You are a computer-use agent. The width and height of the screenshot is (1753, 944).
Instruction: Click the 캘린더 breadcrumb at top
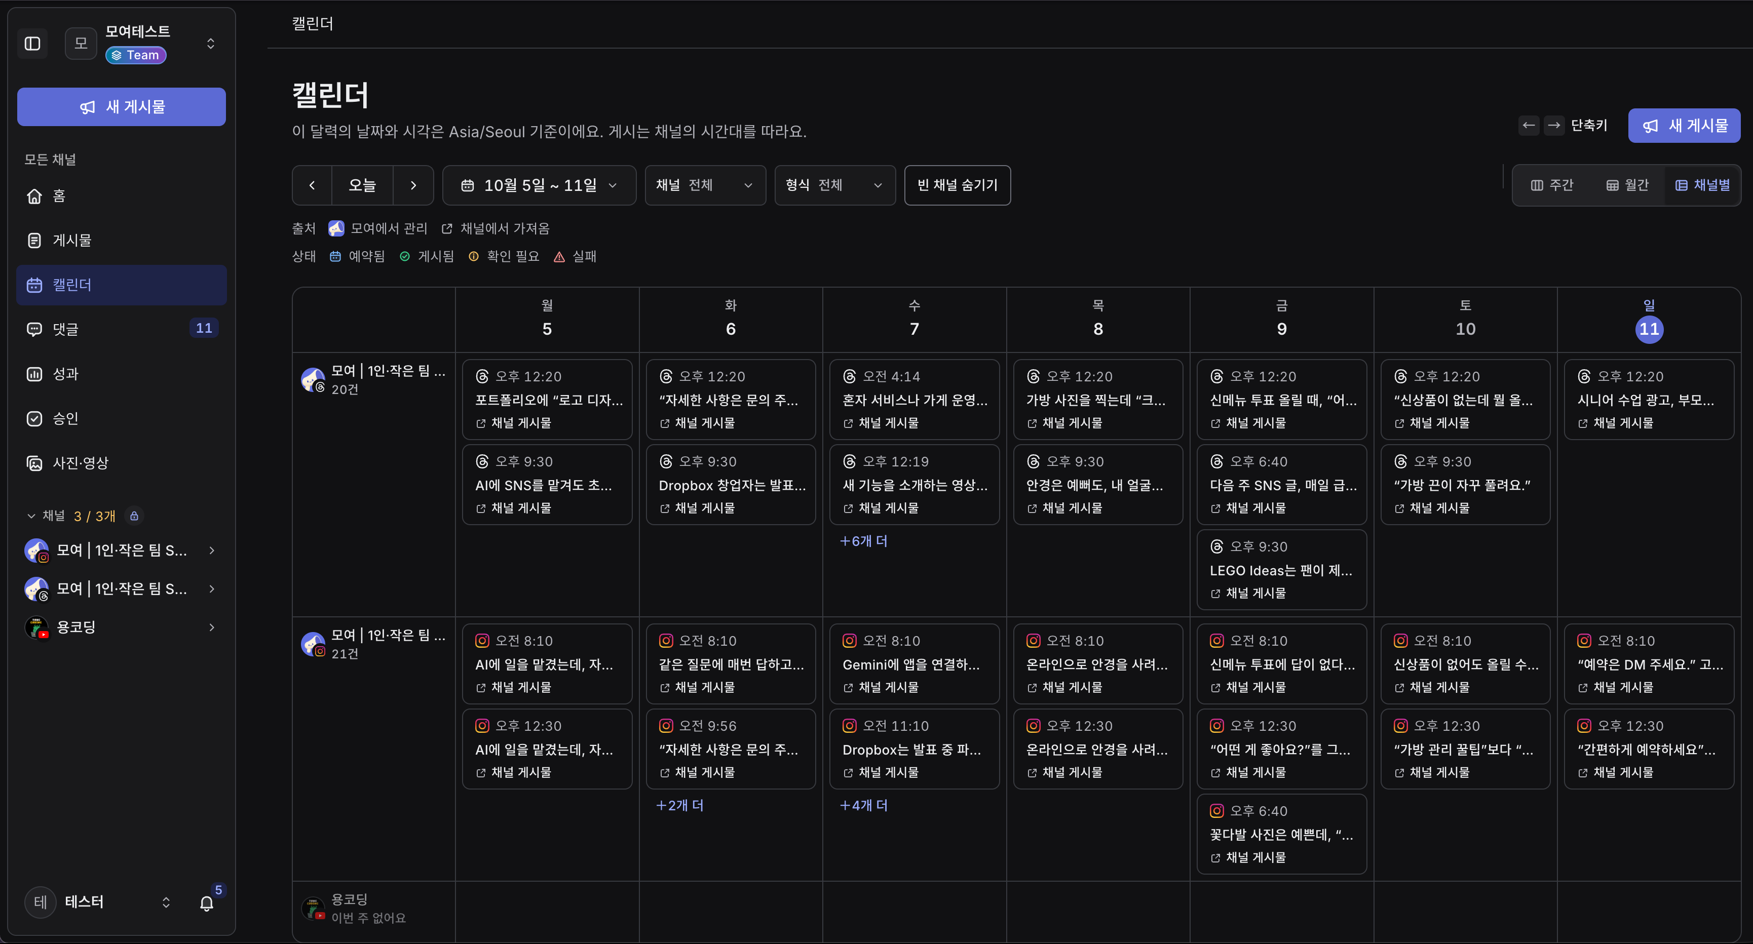[x=313, y=24]
